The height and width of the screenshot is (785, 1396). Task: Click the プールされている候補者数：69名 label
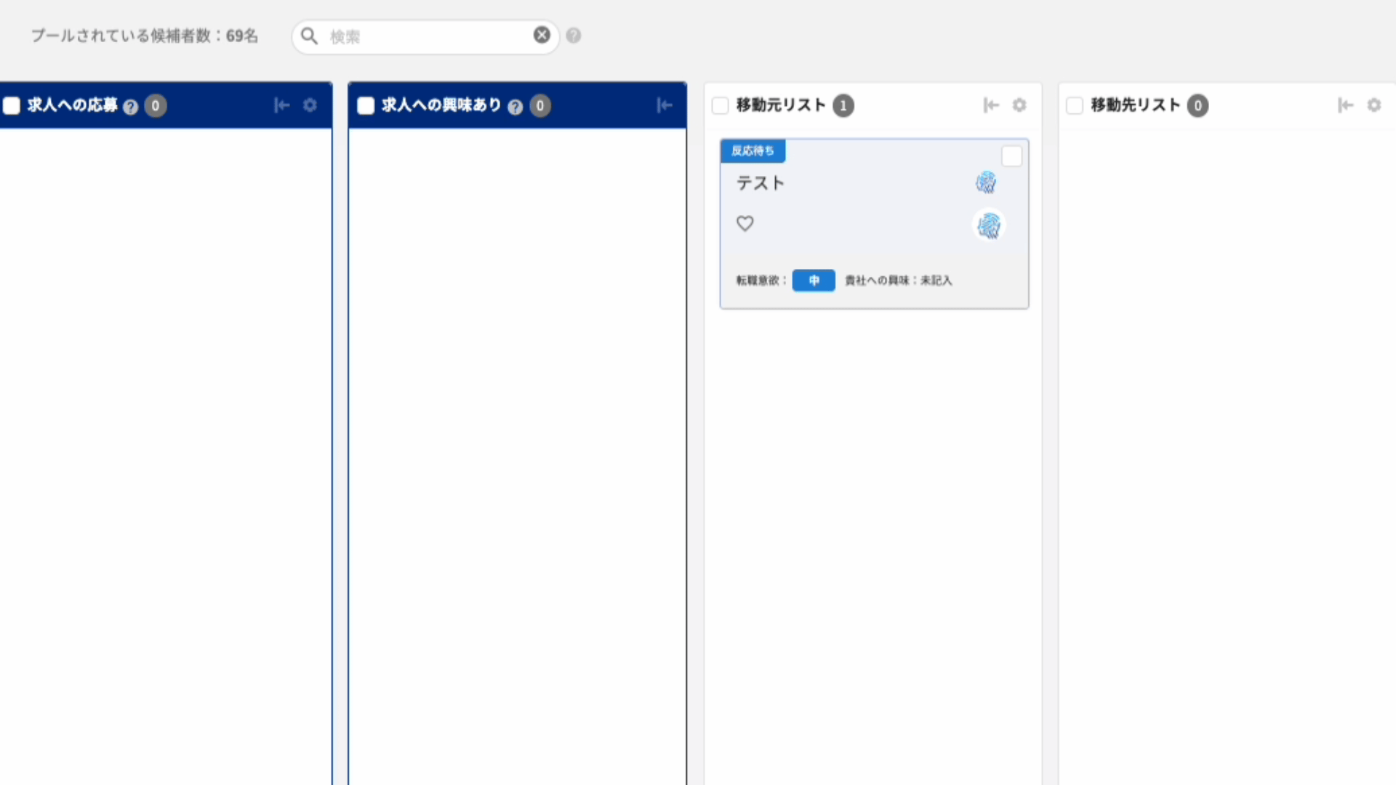pyautogui.click(x=145, y=36)
